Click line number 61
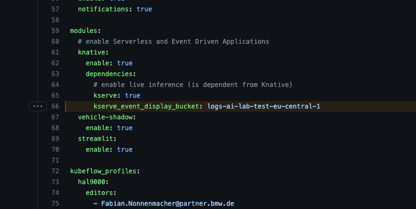416x209 pixels. coord(55,52)
